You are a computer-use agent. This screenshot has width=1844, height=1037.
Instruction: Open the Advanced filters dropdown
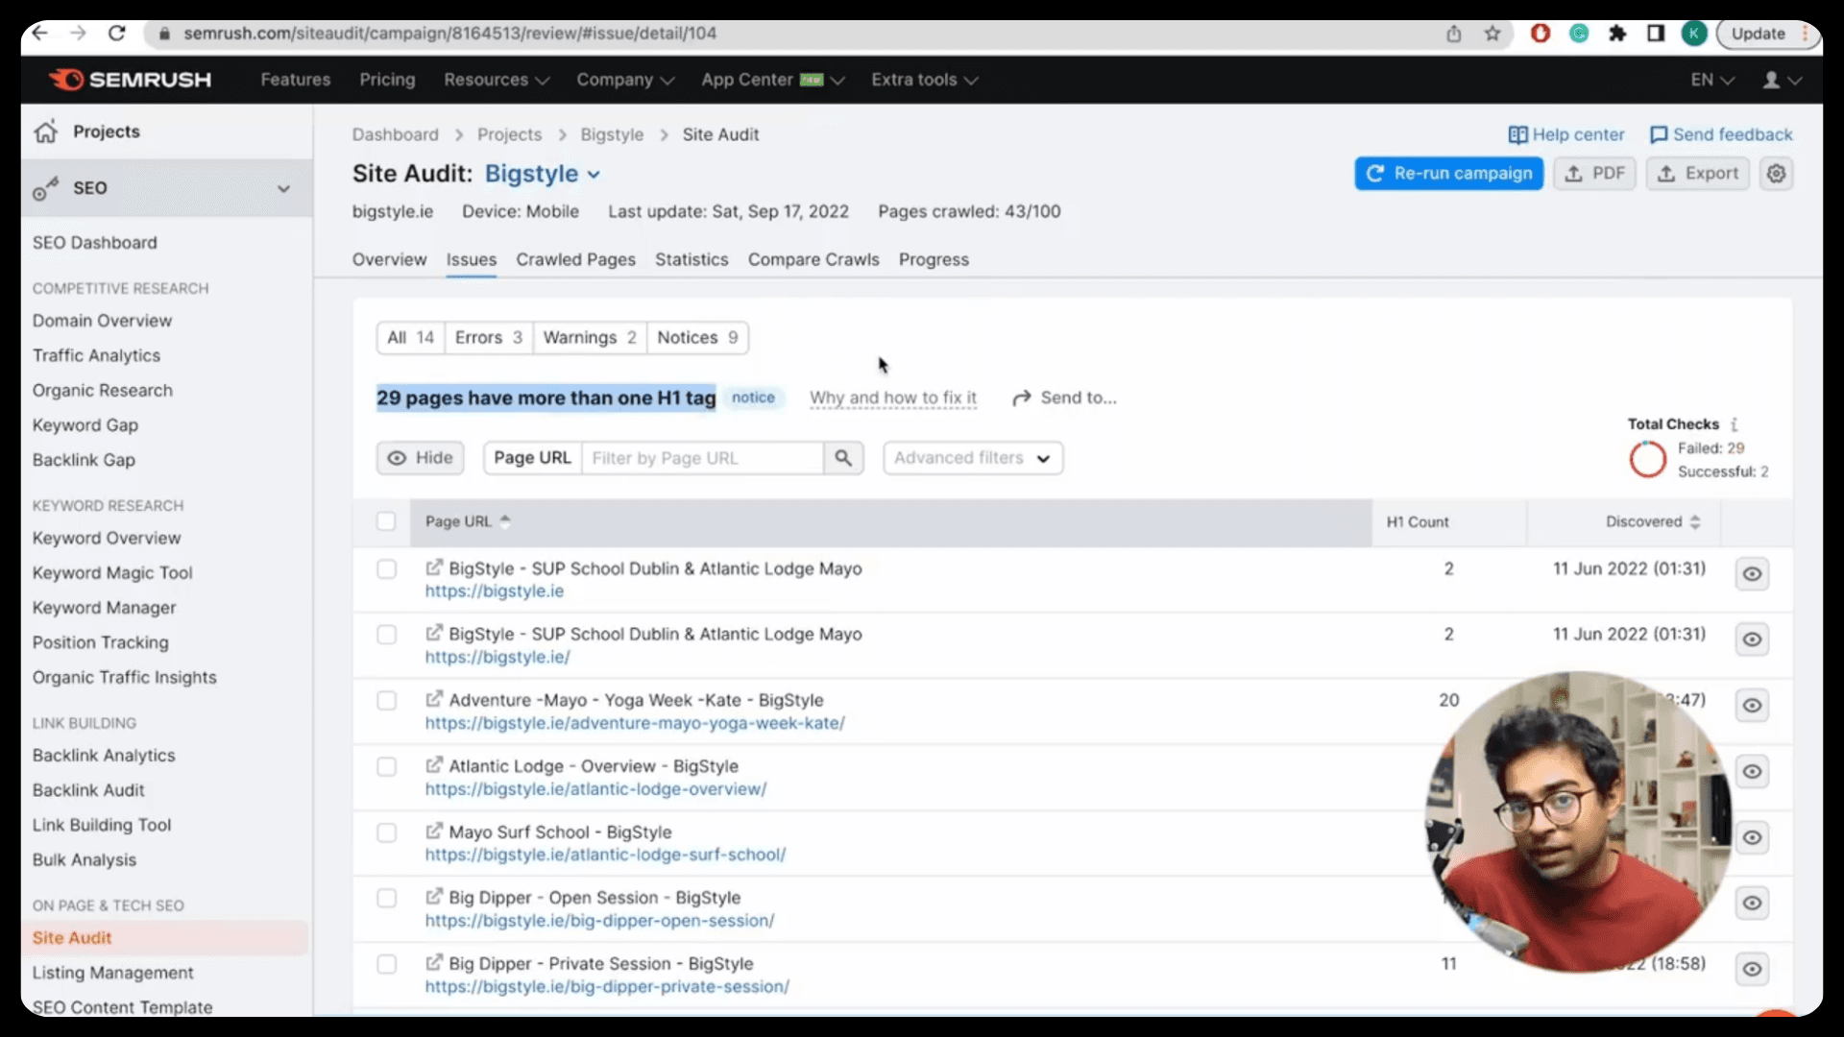tap(973, 458)
